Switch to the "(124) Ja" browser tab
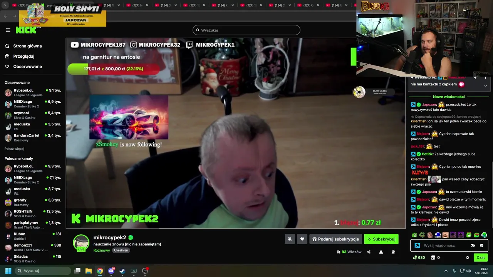 (x=337, y=5)
